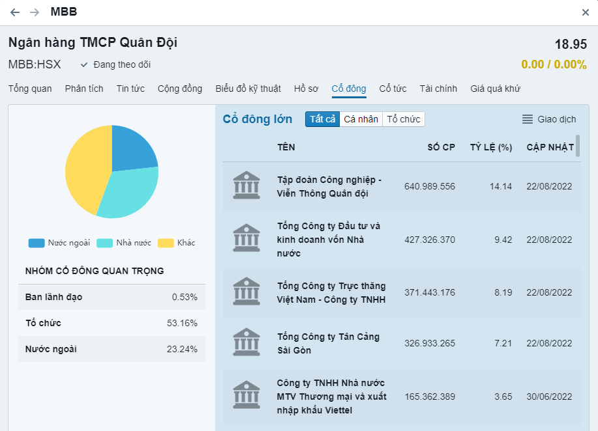Filter shareholders by Tổ chức

coord(403,119)
